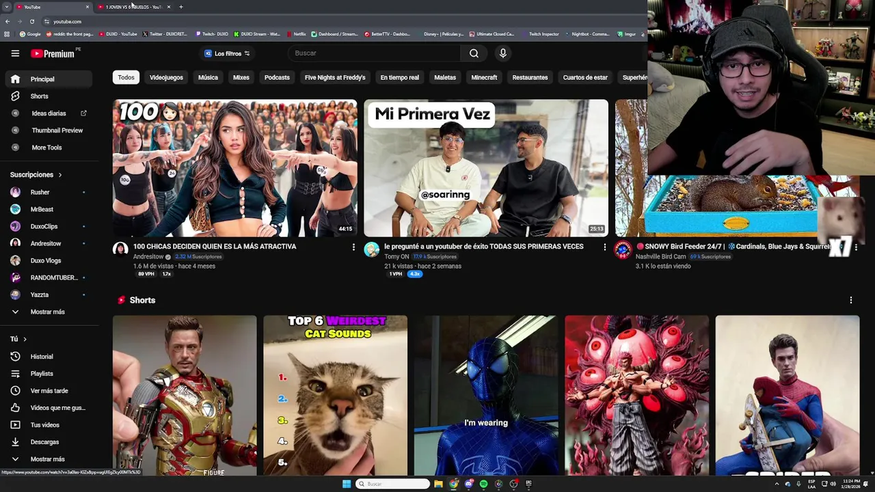The width and height of the screenshot is (875, 492).
Task: Open Spotify from the taskbar
Action: pos(483,484)
